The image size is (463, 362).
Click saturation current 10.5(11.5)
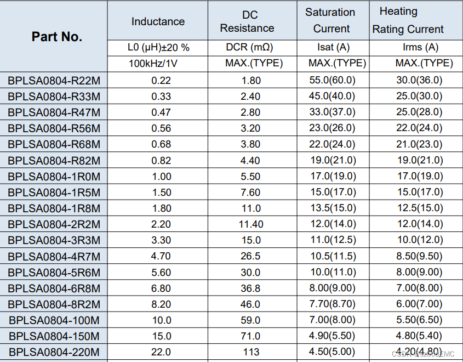pyautogui.click(x=333, y=256)
